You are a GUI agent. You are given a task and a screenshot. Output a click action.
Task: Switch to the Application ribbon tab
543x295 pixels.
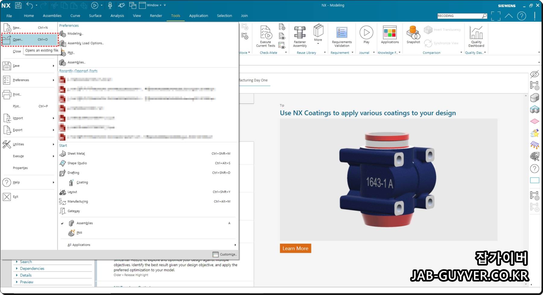pos(198,16)
